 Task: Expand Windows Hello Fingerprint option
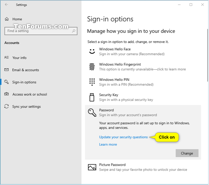coord(143,67)
